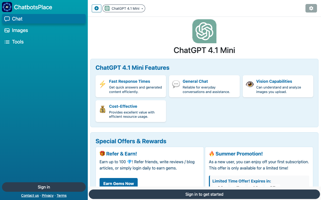Click the lightning bolt Fast Response icon
The image size is (321, 200).
pos(103,84)
